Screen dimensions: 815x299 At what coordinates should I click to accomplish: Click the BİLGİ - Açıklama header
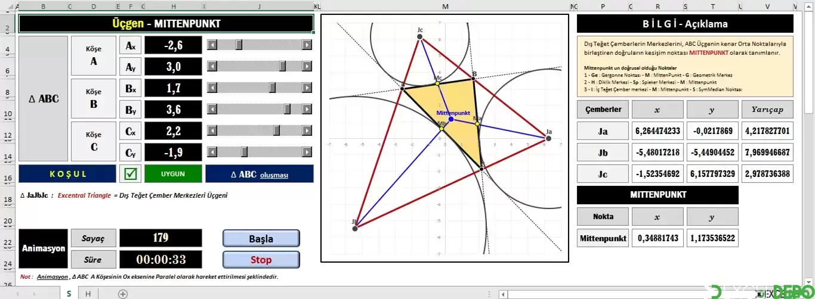(x=685, y=24)
